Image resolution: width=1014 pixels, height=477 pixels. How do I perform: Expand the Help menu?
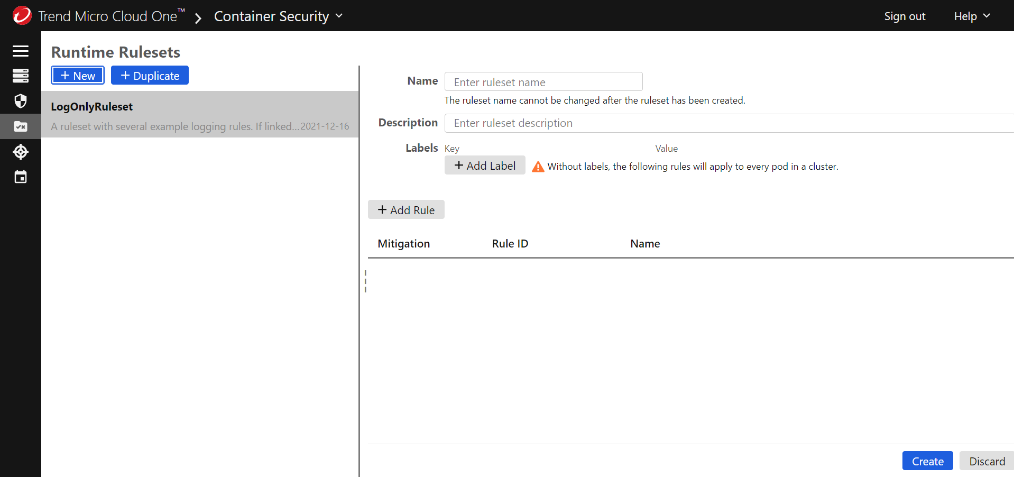tap(971, 16)
